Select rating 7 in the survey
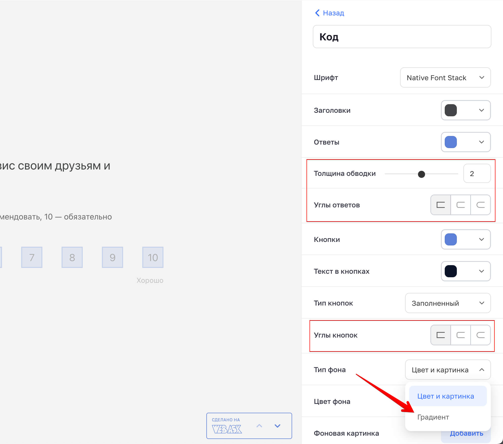 pyautogui.click(x=32, y=257)
